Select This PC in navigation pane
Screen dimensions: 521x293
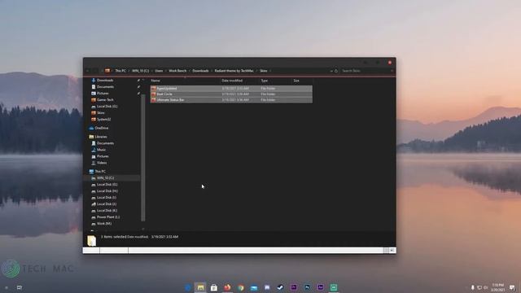click(x=100, y=172)
